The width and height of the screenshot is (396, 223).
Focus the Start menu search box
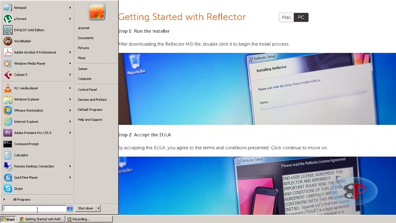point(34,209)
